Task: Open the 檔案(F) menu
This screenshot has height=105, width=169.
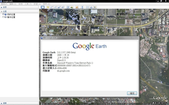Action: 4,4
